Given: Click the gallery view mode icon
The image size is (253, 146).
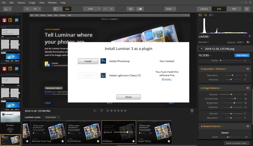Looking at the screenshot, I should [x=35, y=9].
